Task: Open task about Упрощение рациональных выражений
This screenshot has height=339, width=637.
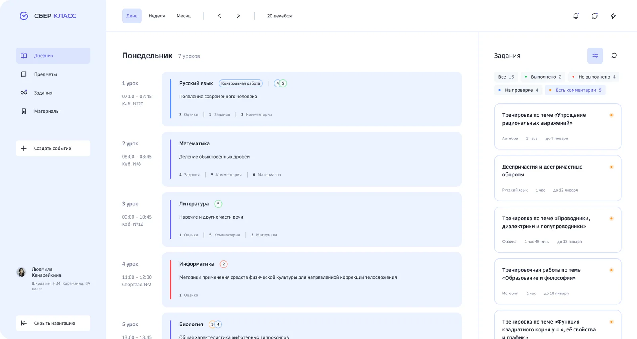Action: 558,126
